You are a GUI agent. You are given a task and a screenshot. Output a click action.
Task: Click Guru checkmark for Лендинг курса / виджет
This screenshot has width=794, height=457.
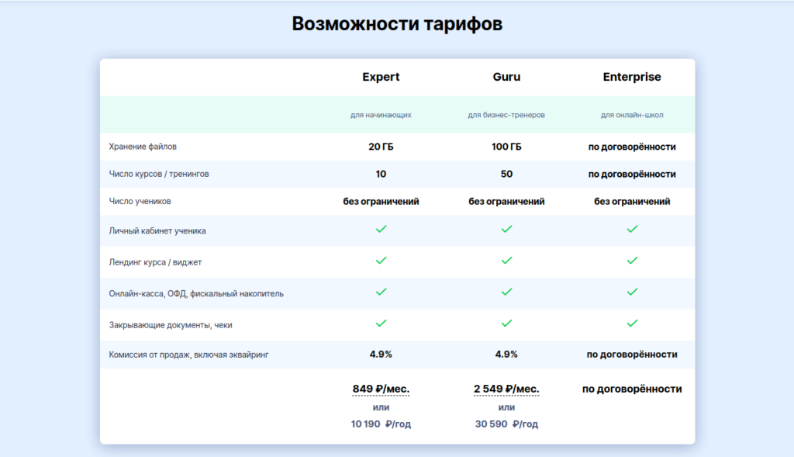(x=506, y=261)
